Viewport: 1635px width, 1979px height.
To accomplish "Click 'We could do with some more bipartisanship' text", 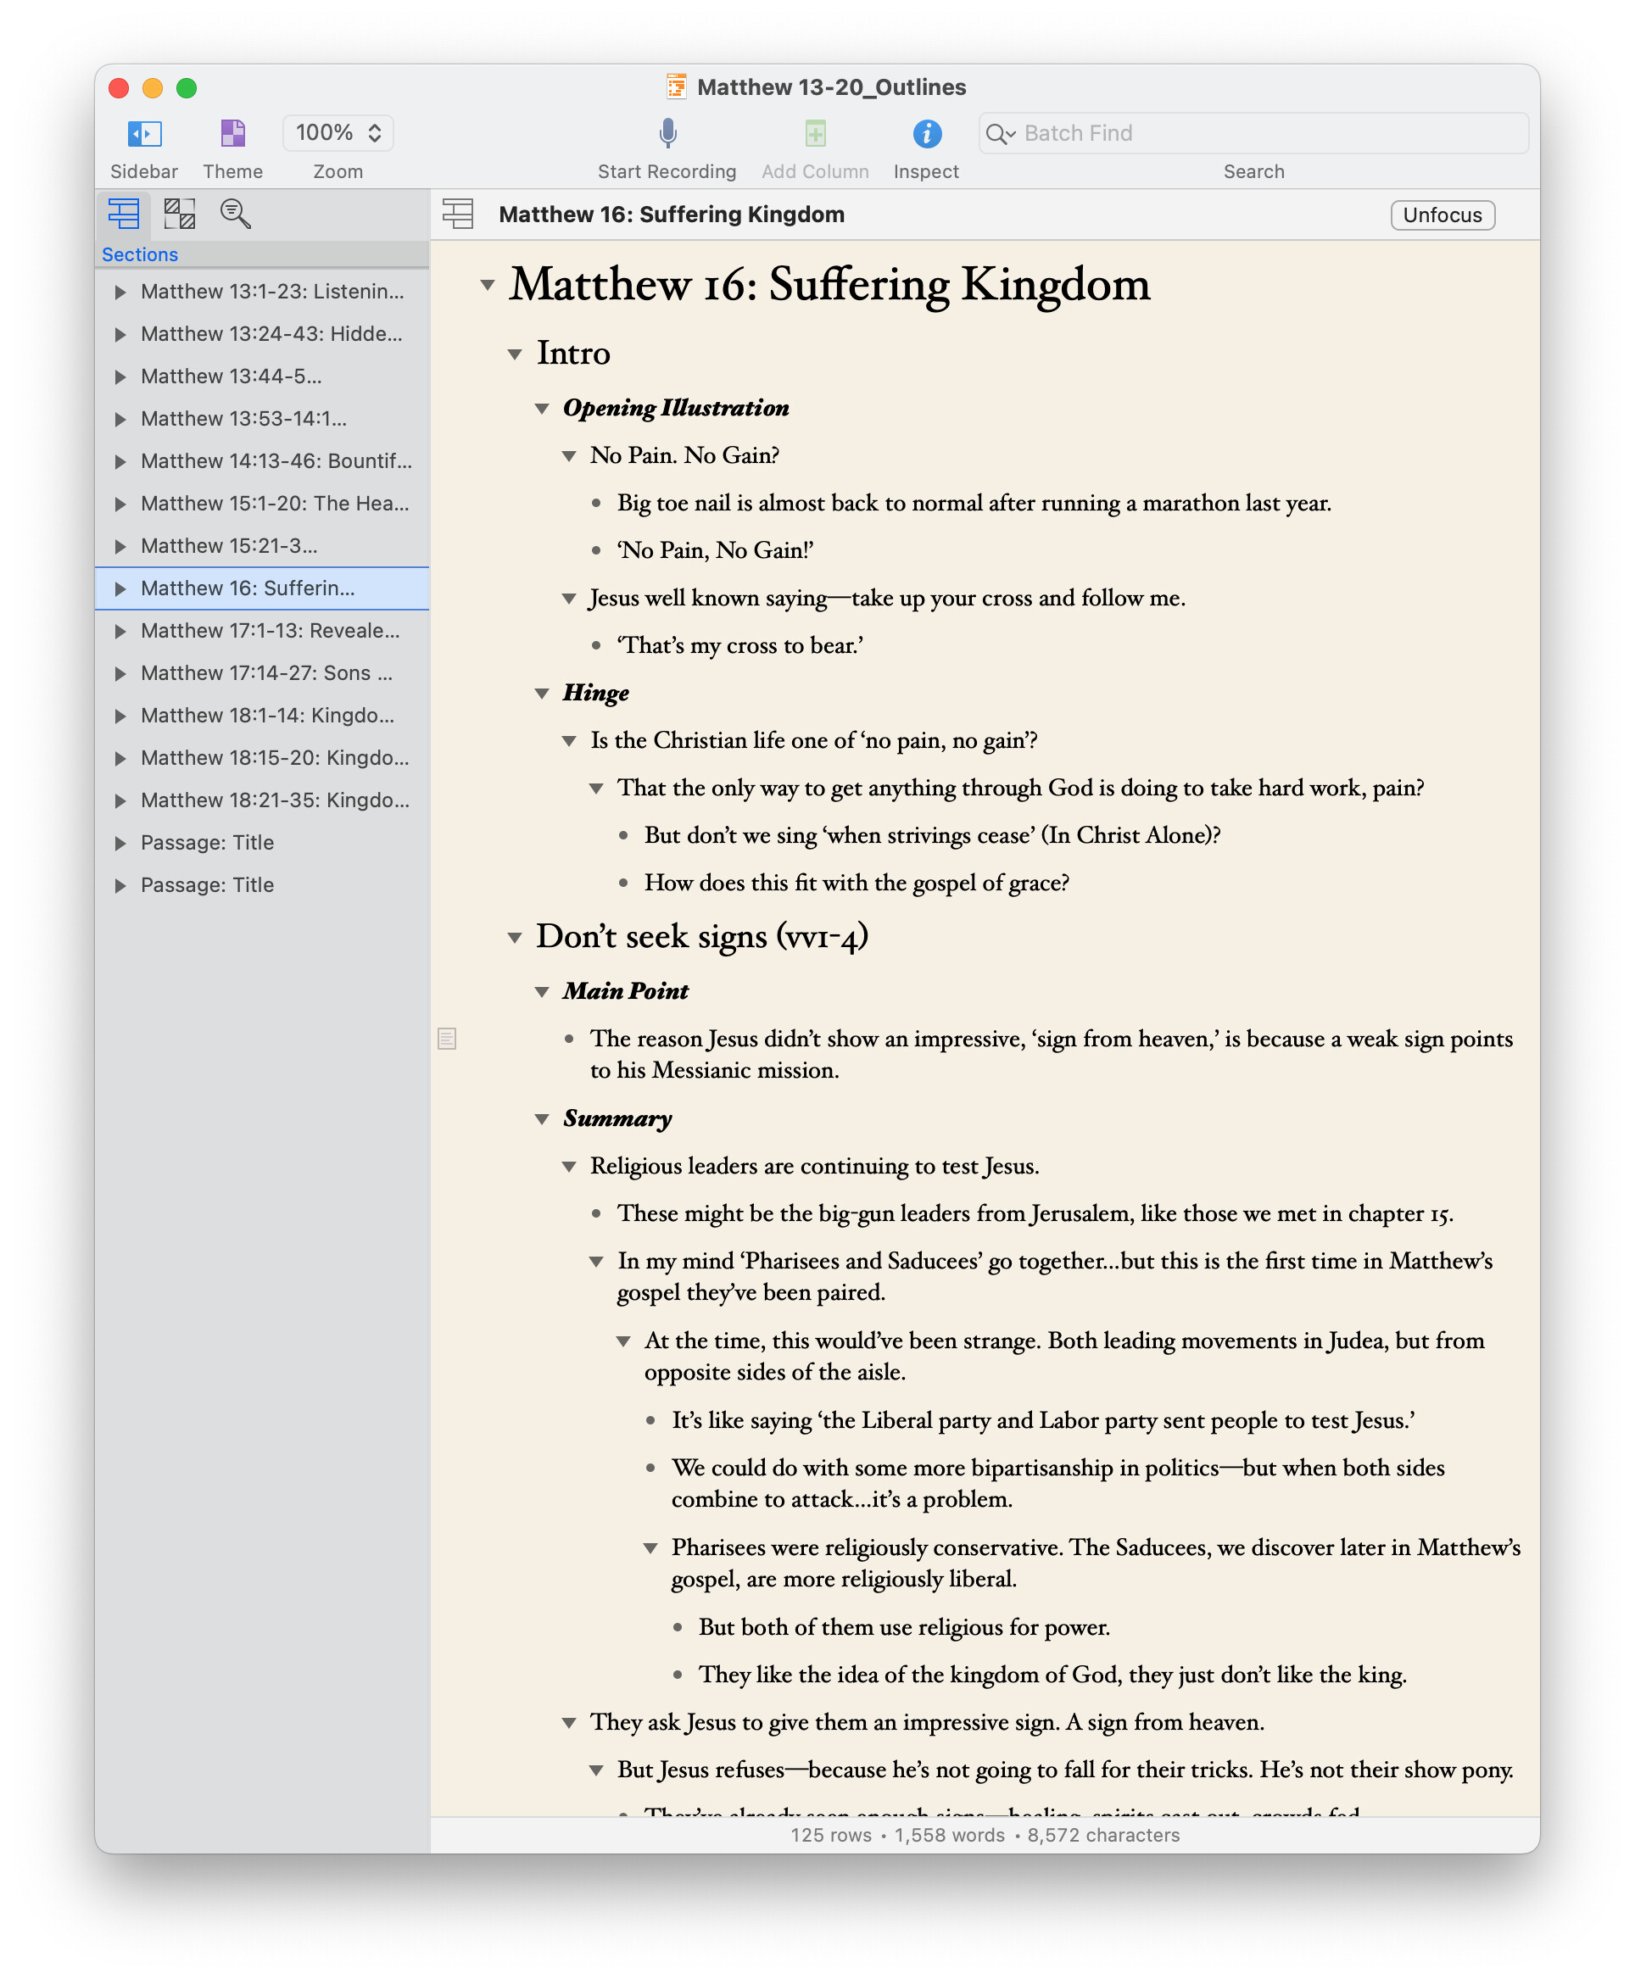I will pyautogui.click(x=1057, y=1483).
